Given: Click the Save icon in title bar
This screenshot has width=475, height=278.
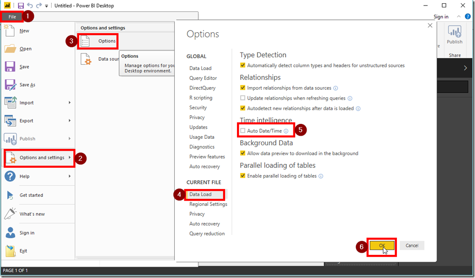Looking at the screenshot, I should (x=21, y=6).
